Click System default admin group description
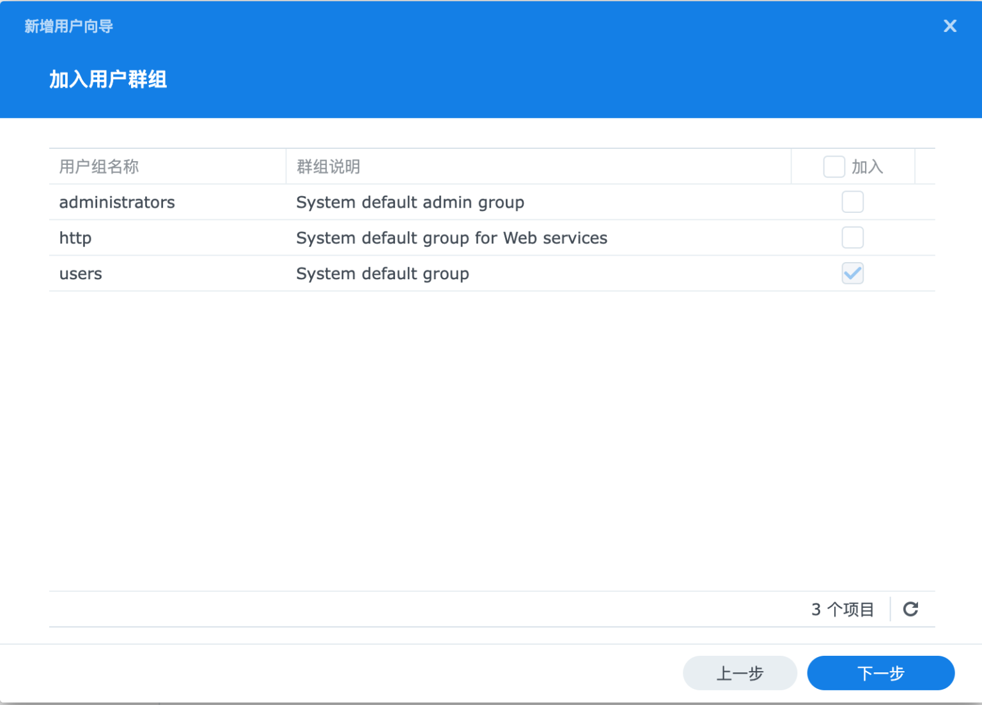 tap(410, 202)
